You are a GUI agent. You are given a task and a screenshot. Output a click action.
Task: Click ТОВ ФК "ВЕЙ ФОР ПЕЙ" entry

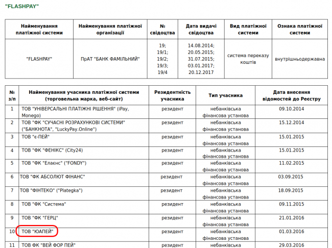49,245
